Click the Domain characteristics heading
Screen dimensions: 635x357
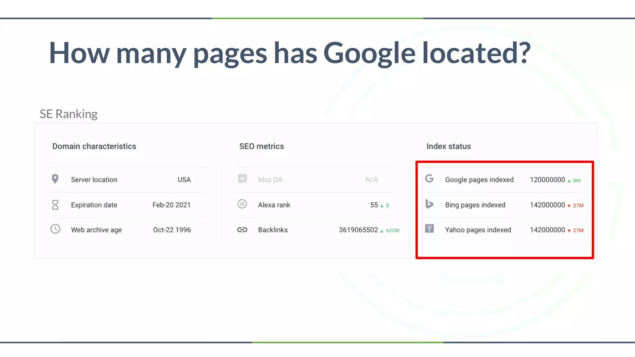94,146
